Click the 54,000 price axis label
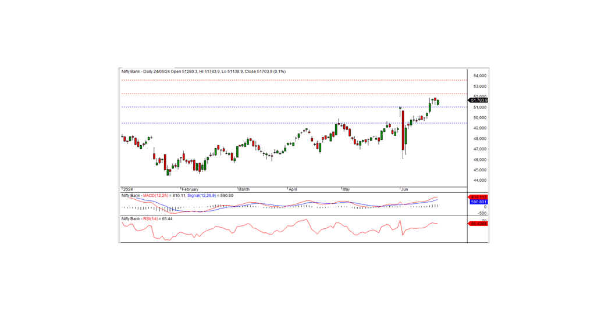 pos(480,76)
